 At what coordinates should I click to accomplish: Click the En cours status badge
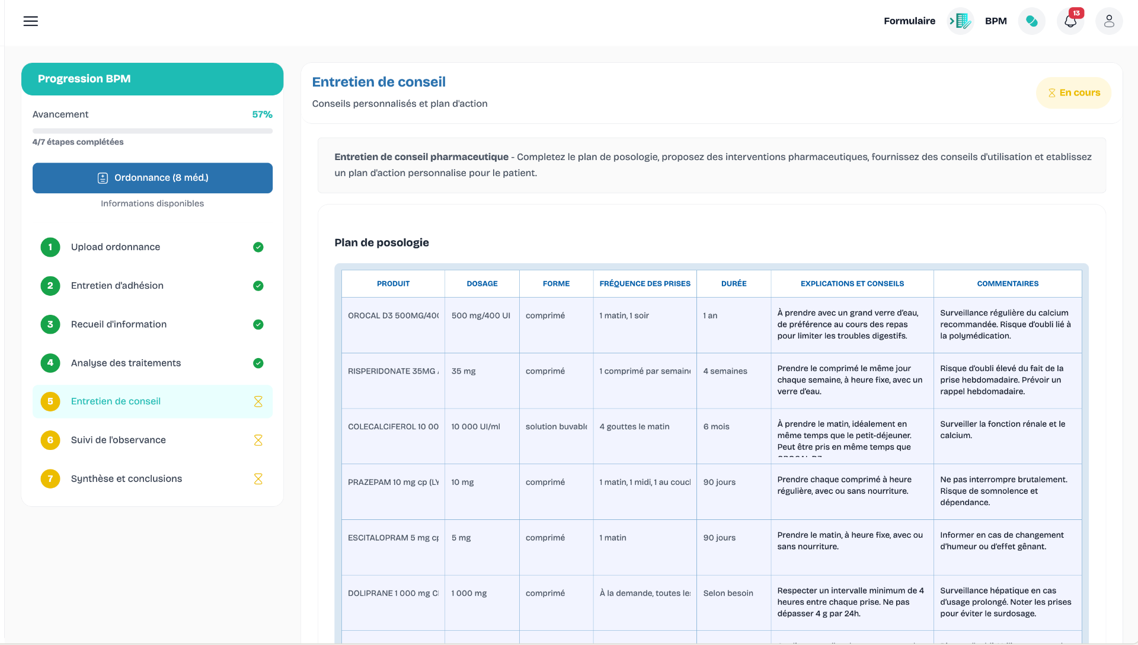coord(1073,93)
